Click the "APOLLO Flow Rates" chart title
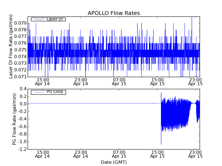This screenshot has width=222, height=166. [x=113, y=13]
